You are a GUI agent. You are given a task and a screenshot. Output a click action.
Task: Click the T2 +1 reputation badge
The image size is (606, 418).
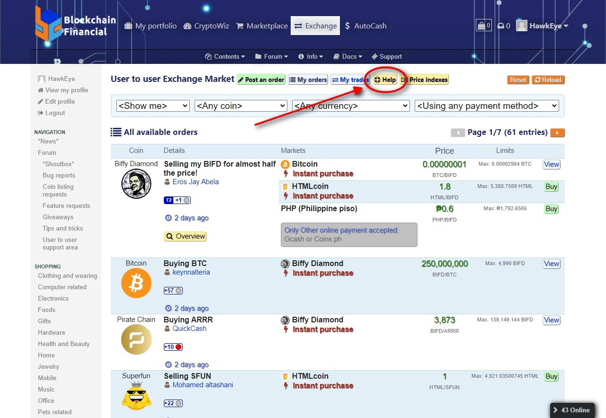(177, 200)
